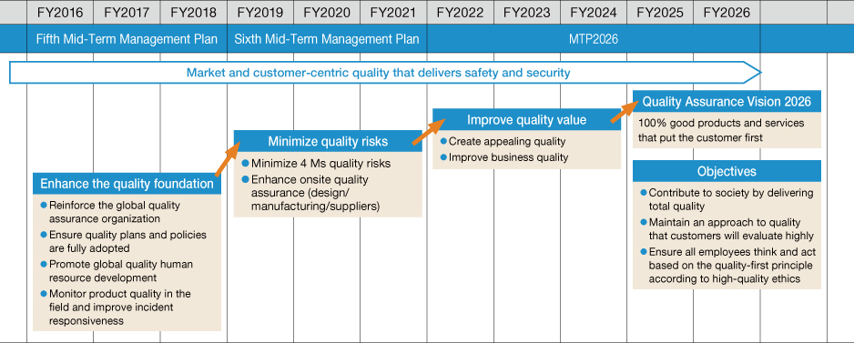The height and width of the screenshot is (343, 854).
Task: Click the Minimize quality risks heading
Action: coord(328,142)
